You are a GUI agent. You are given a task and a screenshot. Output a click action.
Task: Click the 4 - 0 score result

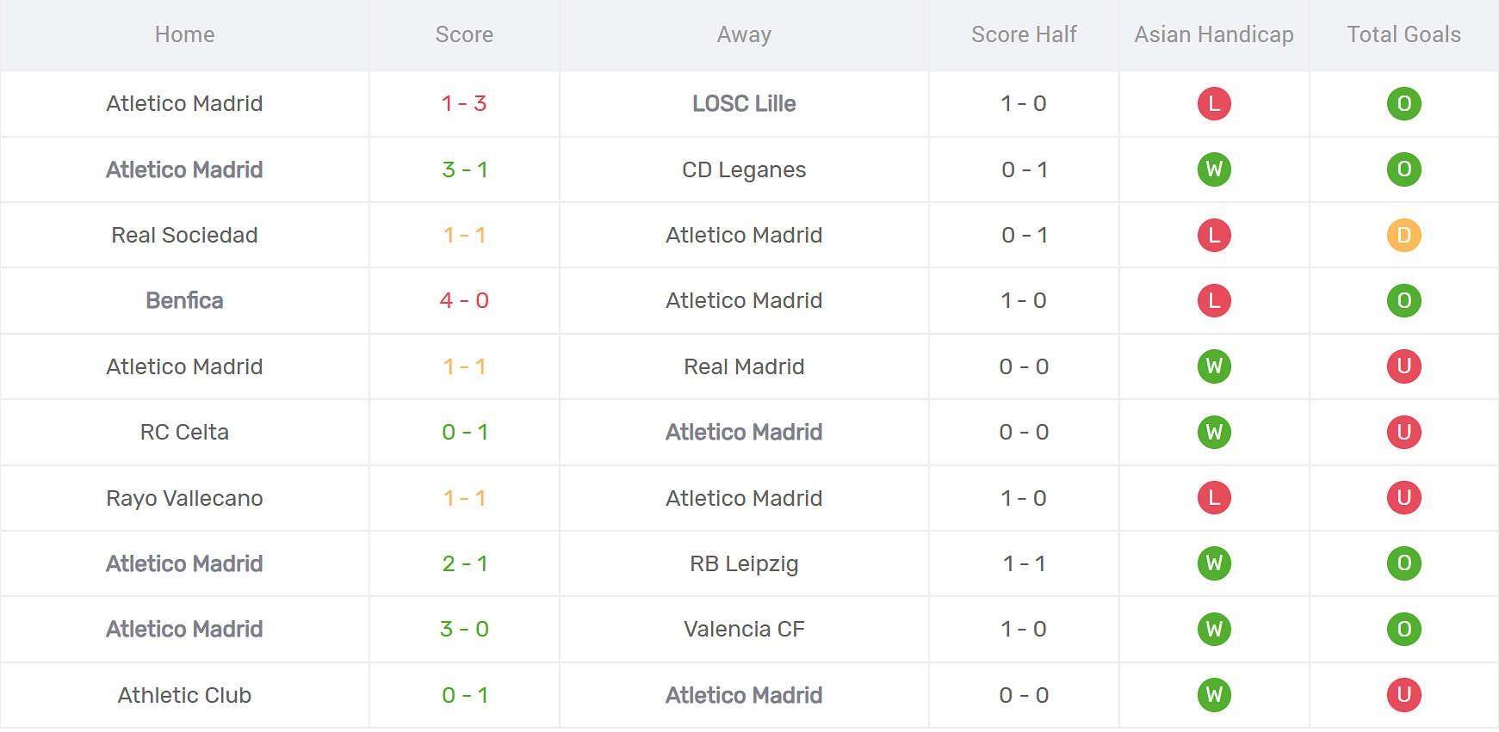point(464,300)
